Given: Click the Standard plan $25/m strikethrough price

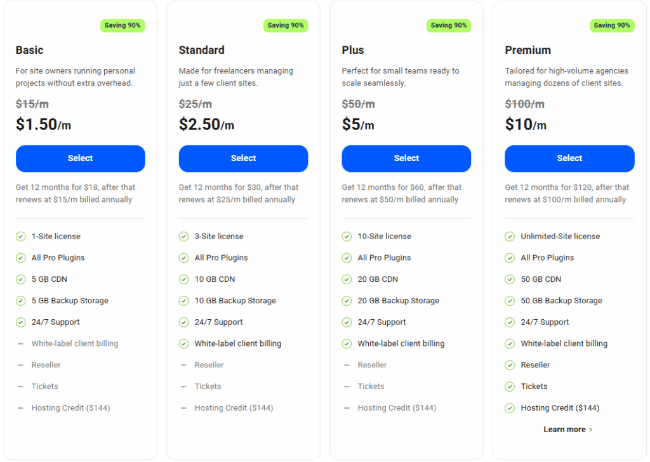Looking at the screenshot, I should [x=196, y=104].
